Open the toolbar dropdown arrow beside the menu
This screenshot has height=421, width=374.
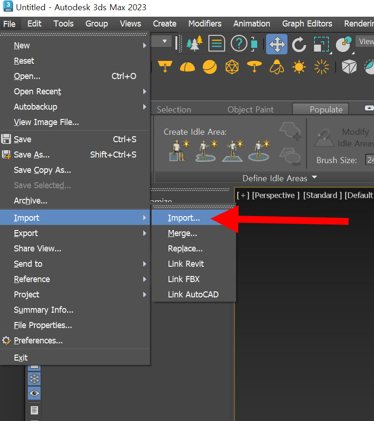point(165,41)
